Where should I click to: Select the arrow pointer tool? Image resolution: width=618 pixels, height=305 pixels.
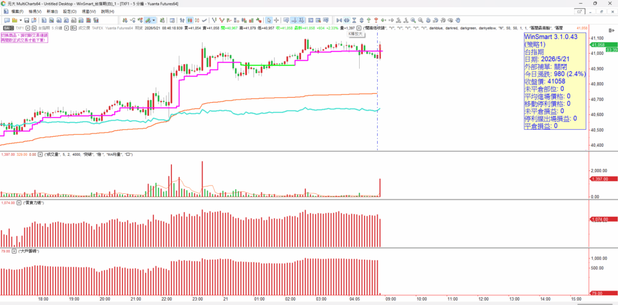(x=269, y=20)
